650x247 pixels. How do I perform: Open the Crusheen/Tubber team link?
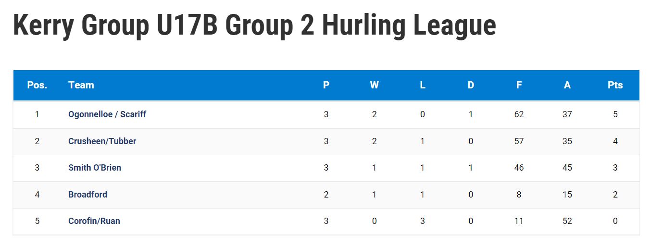click(102, 141)
